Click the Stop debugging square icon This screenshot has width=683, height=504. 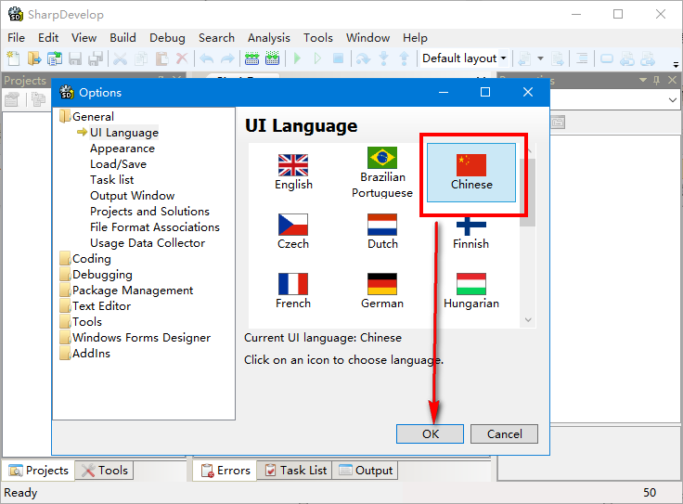tap(338, 58)
